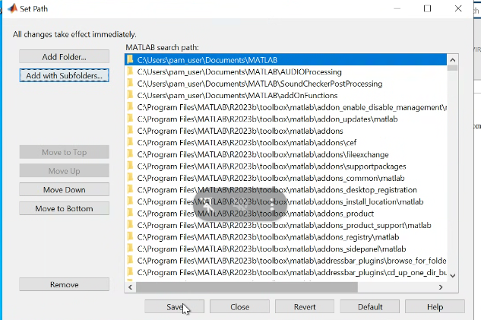Screen dimensions: 481x320
Task: Click folder icon beside addOnFunctions path
Action: click(x=130, y=96)
